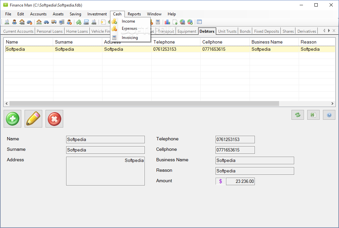The height and width of the screenshot is (228, 339).
Task: Delete the debtor with red X button
Action: click(54, 119)
